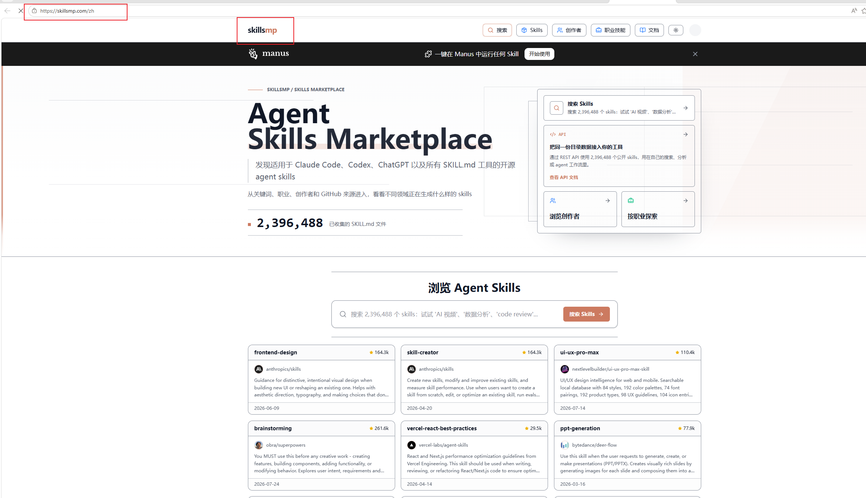Open the frontend-design skill card title
Image resolution: width=866 pixels, height=498 pixels.
275,352
